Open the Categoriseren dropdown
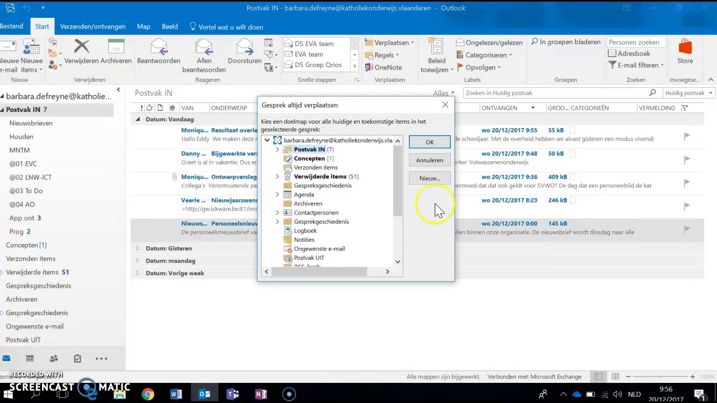 pyautogui.click(x=484, y=55)
